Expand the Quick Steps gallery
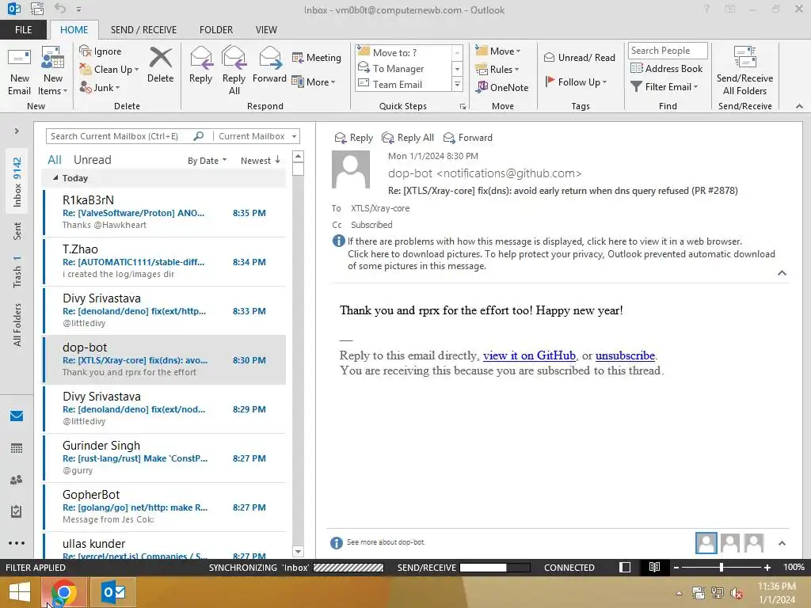The height and width of the screenshot is (608, 811). coord(457,84)
